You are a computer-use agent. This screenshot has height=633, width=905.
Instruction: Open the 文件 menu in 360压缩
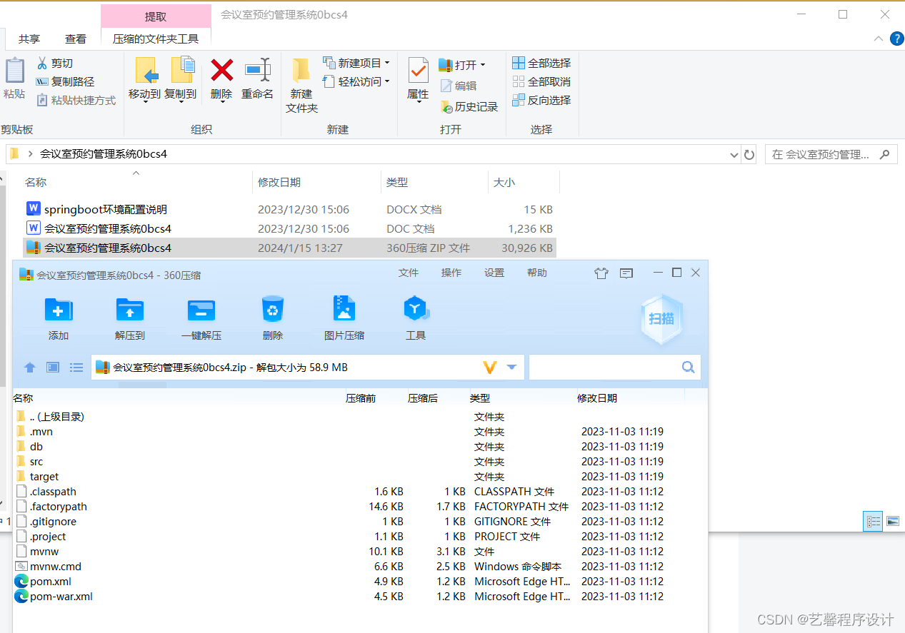pyautogui.click(x=408, y=272)
